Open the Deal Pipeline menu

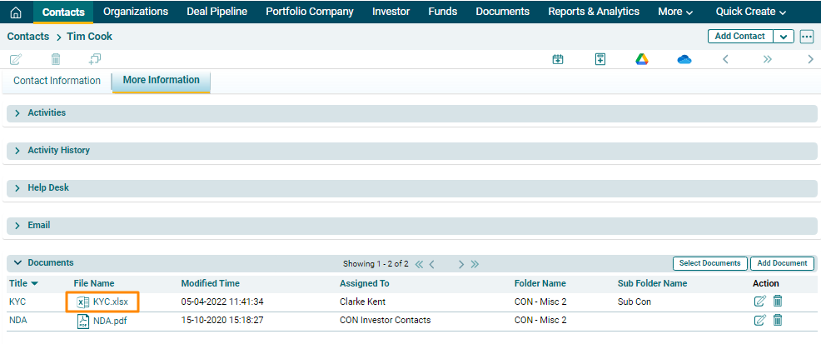click(216, 12)
